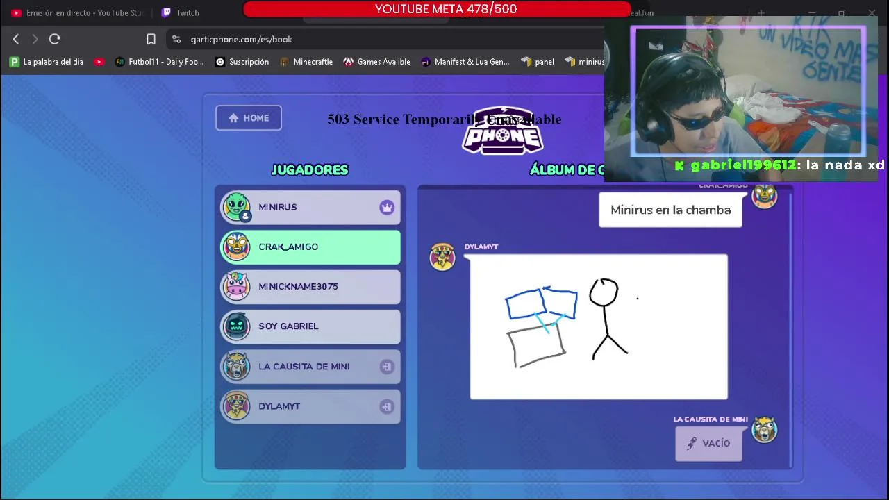The height and width of the screenshot is (500, 889).
Task: Open Futbol11 - Daily Foo... bookmark
Action: [160, 62]
